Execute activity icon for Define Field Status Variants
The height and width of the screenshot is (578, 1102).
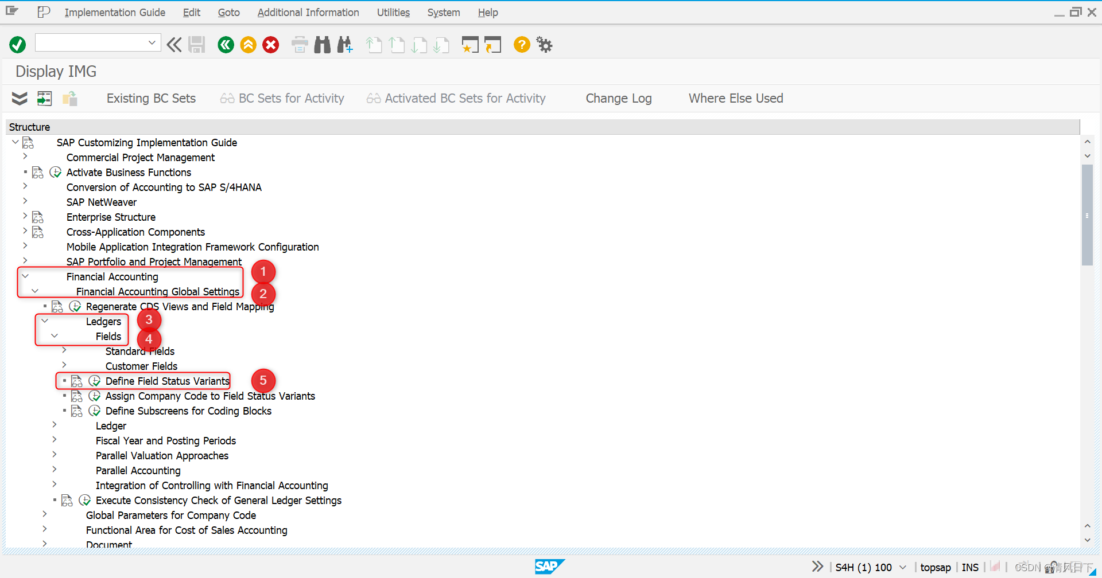[x=95, y=381]
